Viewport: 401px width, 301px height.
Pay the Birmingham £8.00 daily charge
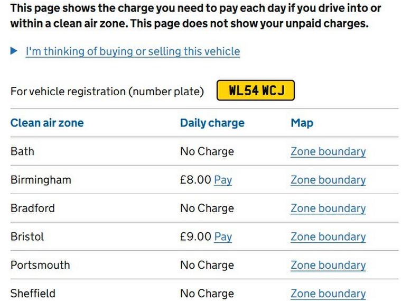[x=223, y=180]
